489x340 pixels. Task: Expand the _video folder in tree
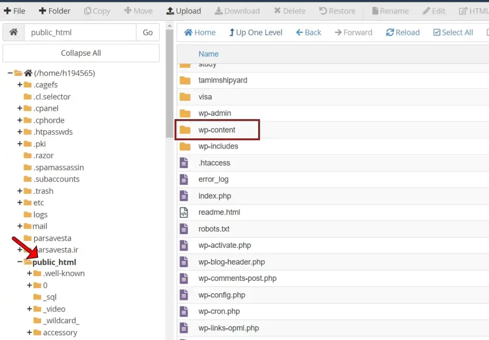(x=29, y=309)
